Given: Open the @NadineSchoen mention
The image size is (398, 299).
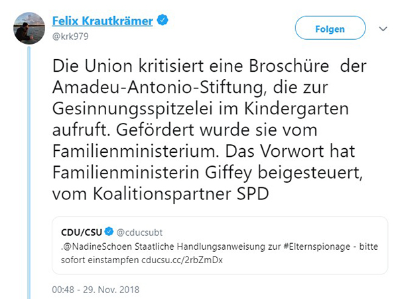Looking at the screenshot, I should 94,246.
